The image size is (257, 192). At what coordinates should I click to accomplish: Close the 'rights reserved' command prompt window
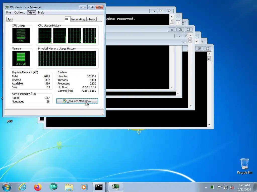tap(170, 11)
